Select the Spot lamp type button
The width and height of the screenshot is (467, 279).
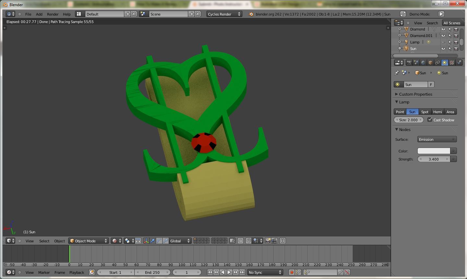(x=424, y=112)
